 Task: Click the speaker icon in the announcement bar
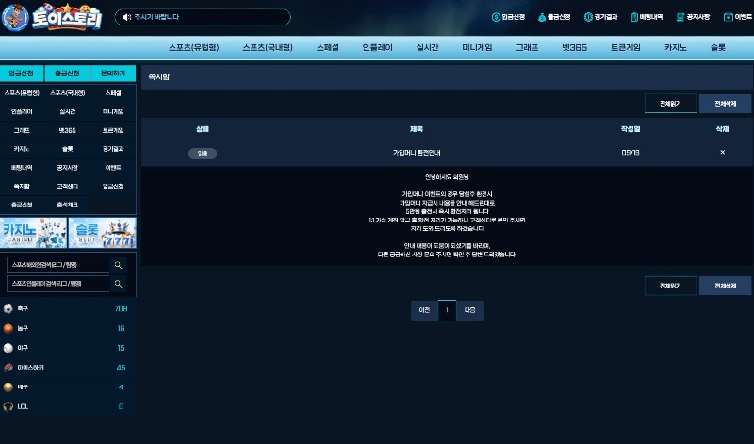126,17
